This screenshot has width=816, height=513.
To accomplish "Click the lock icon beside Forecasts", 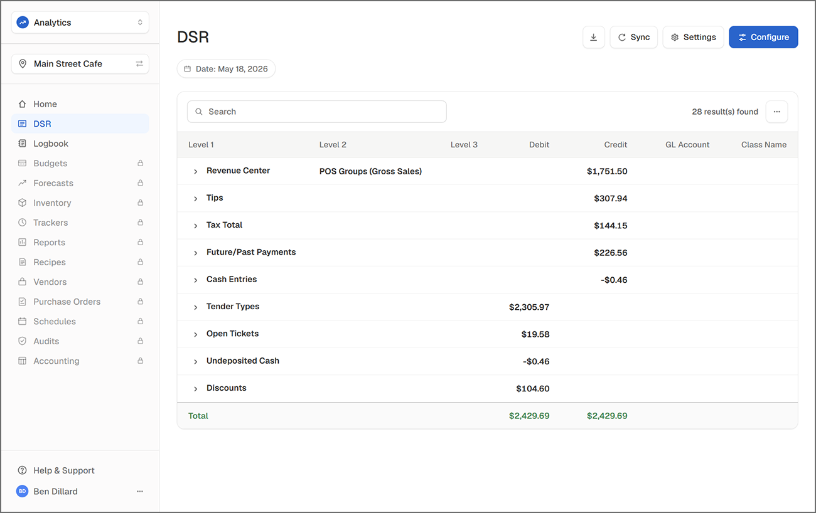I will [141, 183].
